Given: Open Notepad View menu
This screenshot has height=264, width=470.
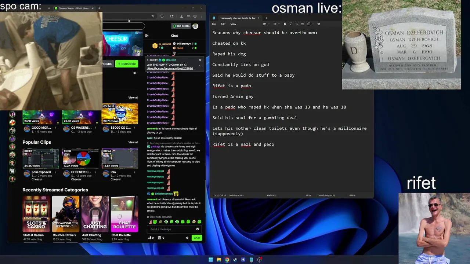Looking at the screenshot, I should point(233,24).
